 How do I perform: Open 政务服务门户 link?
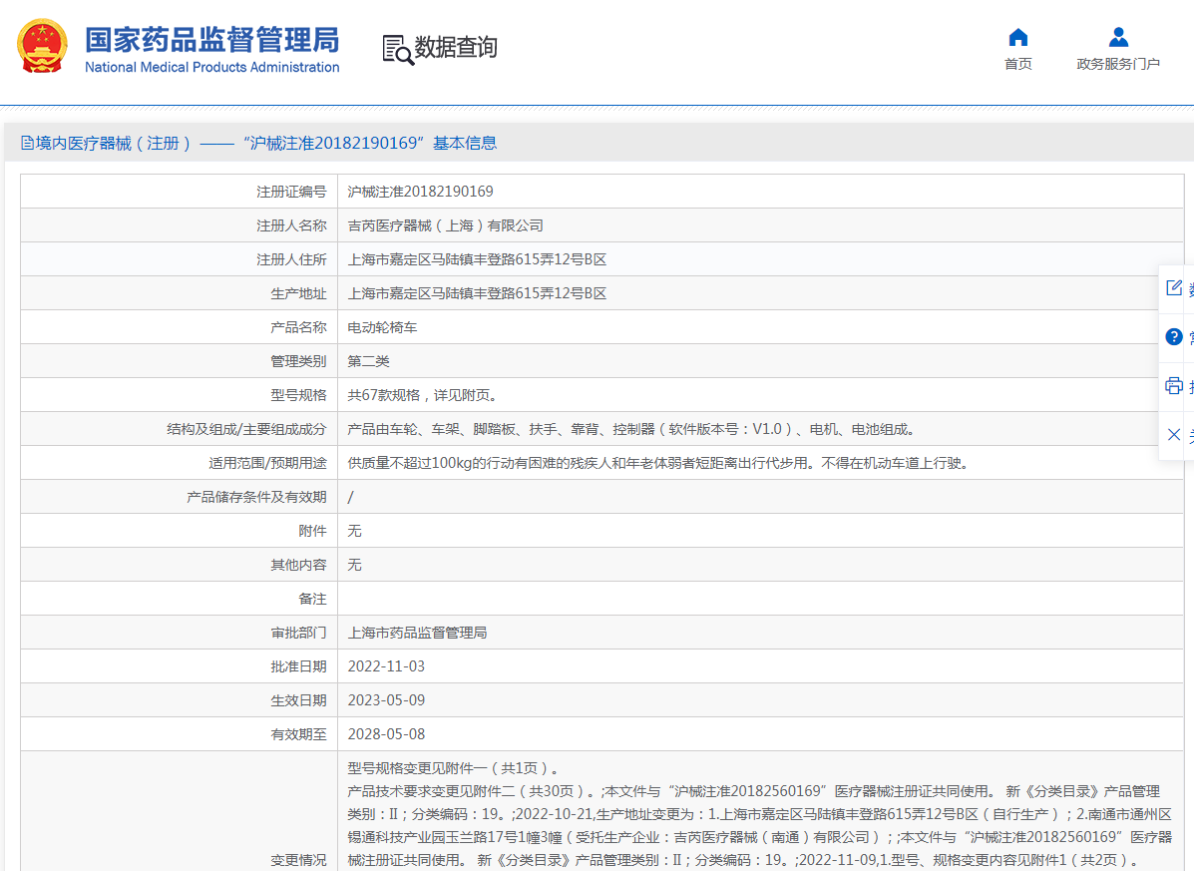[1118, 64]
